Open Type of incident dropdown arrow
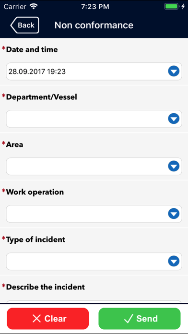 click(174, 262)
